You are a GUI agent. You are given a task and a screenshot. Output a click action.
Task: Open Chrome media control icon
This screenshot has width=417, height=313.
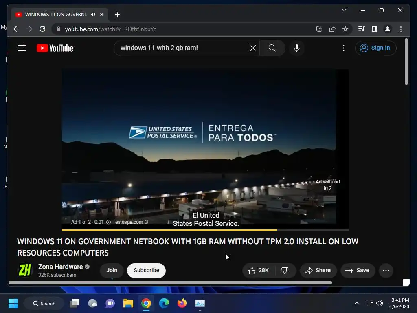point(362,29)
